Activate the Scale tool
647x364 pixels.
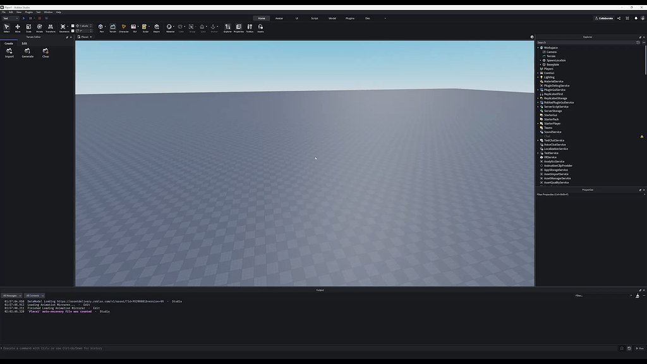pyautogui.click(x=28, y=28)
